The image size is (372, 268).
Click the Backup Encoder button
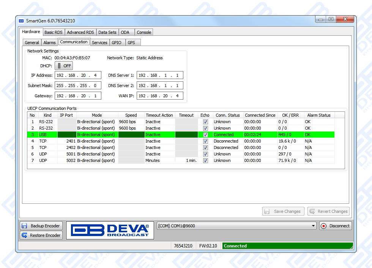pyautogui.click(x=41, y=226)
